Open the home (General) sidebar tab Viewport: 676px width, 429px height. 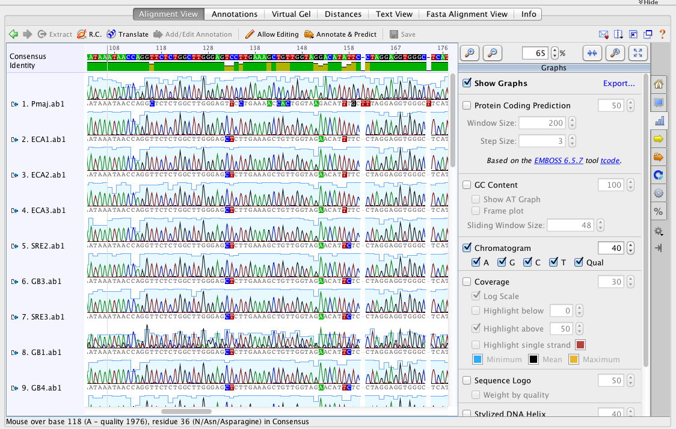pos(659,84)
